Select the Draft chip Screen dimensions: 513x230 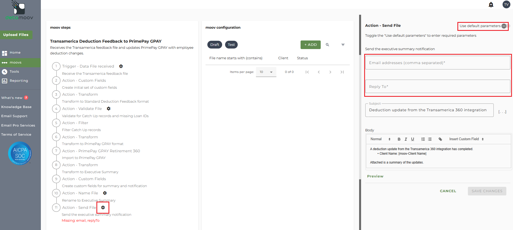215,45
